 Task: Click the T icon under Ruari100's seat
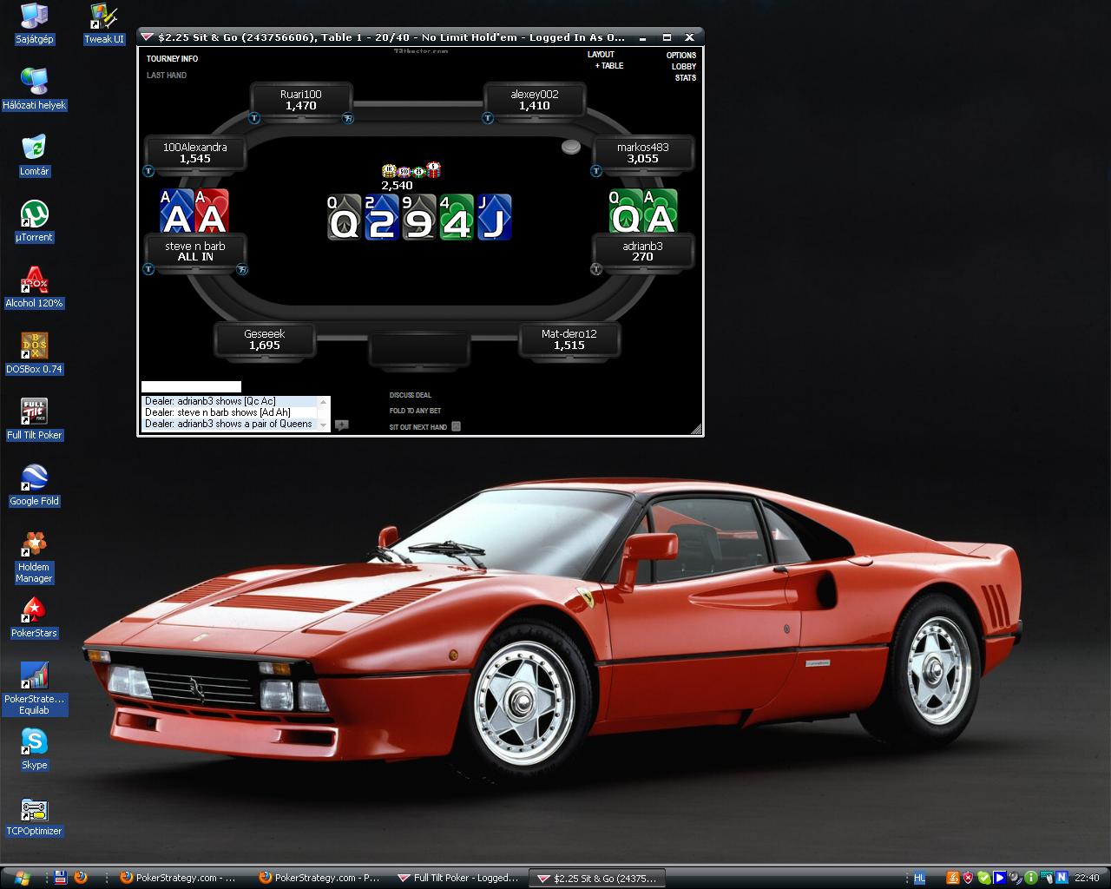255,118
